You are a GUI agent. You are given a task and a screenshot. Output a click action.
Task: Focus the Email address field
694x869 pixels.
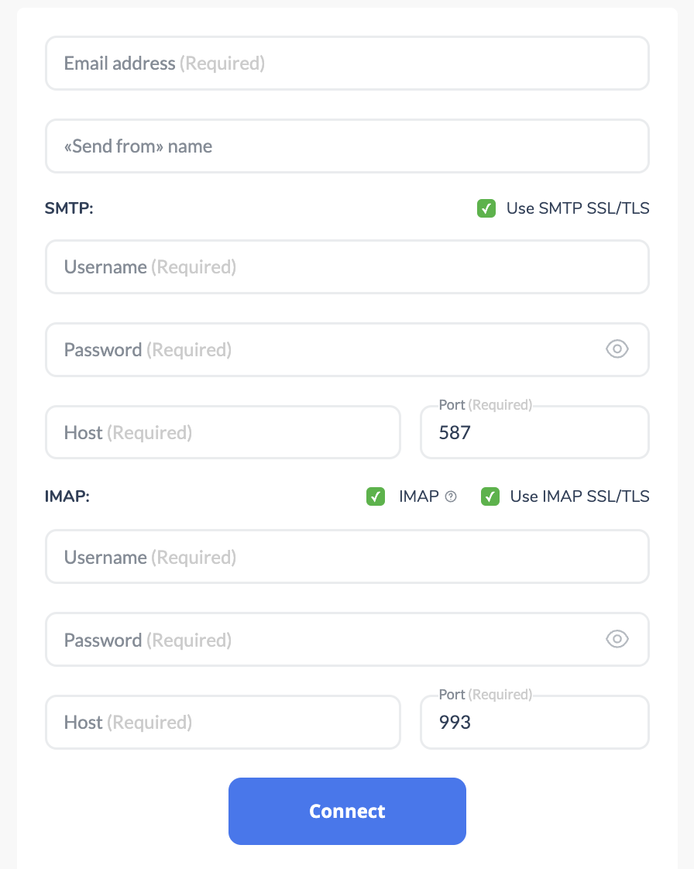point(347,63)
